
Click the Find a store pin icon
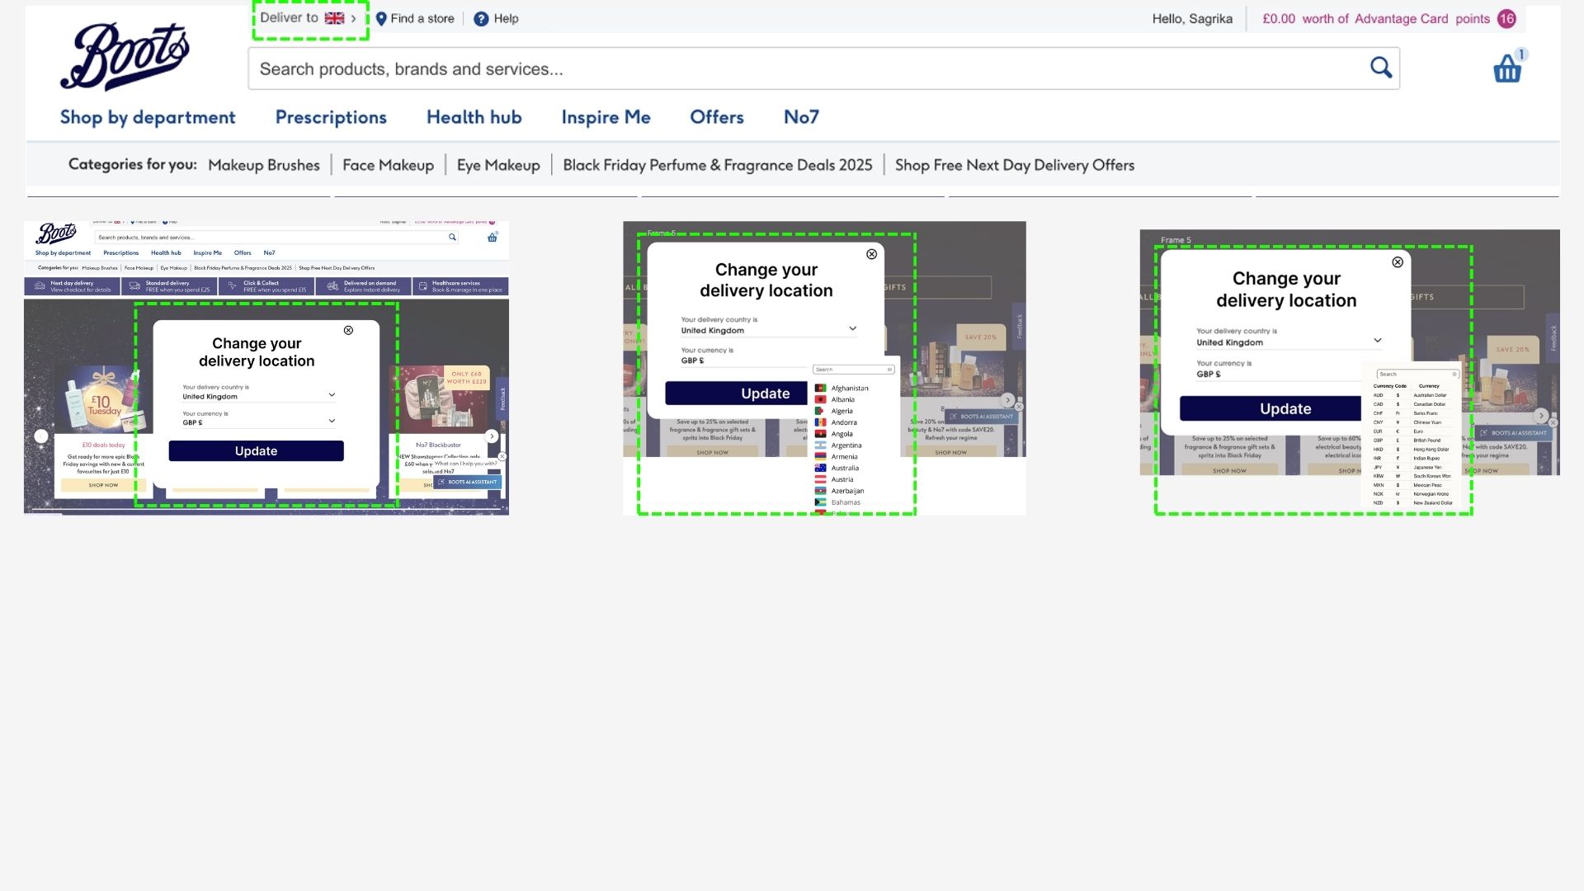(x=381, y=19)
